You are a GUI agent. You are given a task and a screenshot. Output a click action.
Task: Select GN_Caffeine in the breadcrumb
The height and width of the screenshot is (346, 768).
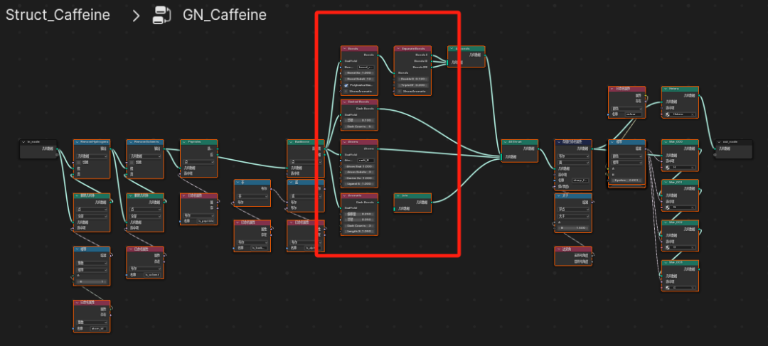tap(224, 15)
